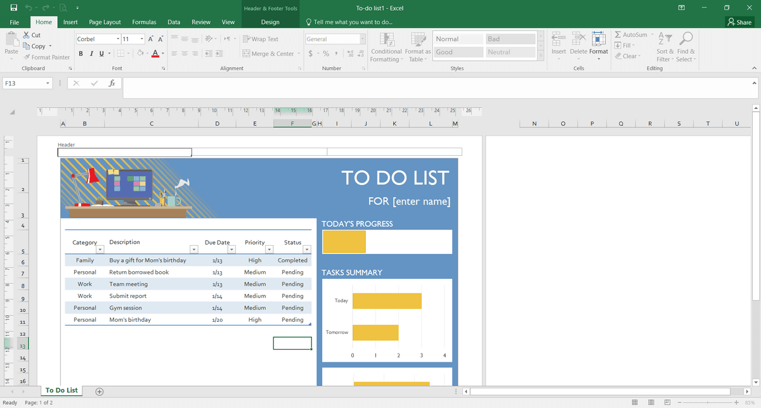This screenshot has width=761, height=408.
Task: Click the Borders grid icon
Action: [120, 54]
